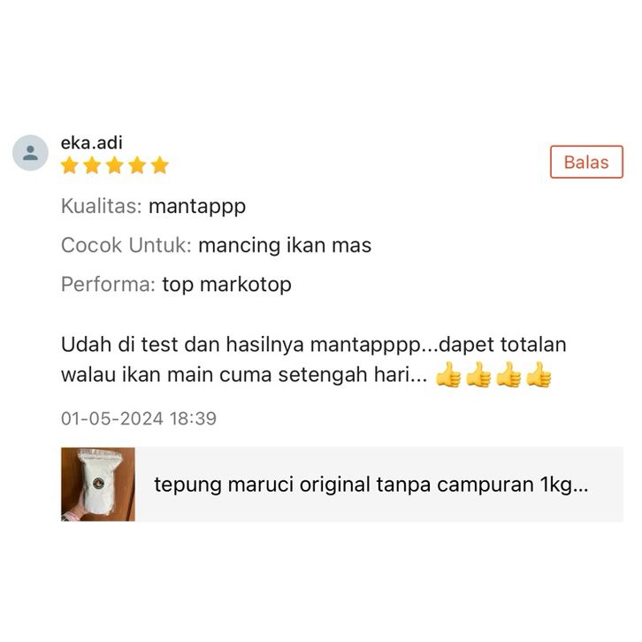The image size is (642, 642).
Task: Click the gray product card background
Action: [342, 484]
